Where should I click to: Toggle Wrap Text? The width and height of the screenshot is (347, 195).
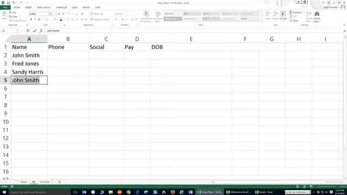97,14
